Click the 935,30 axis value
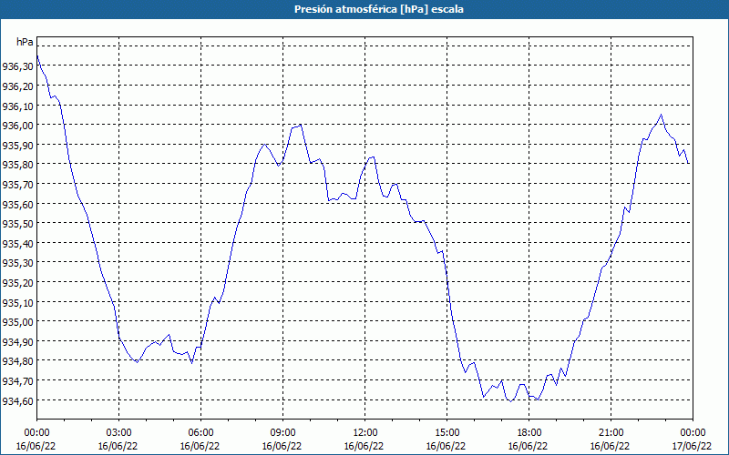Screen dimensions: 729x455 pos(17,263)
